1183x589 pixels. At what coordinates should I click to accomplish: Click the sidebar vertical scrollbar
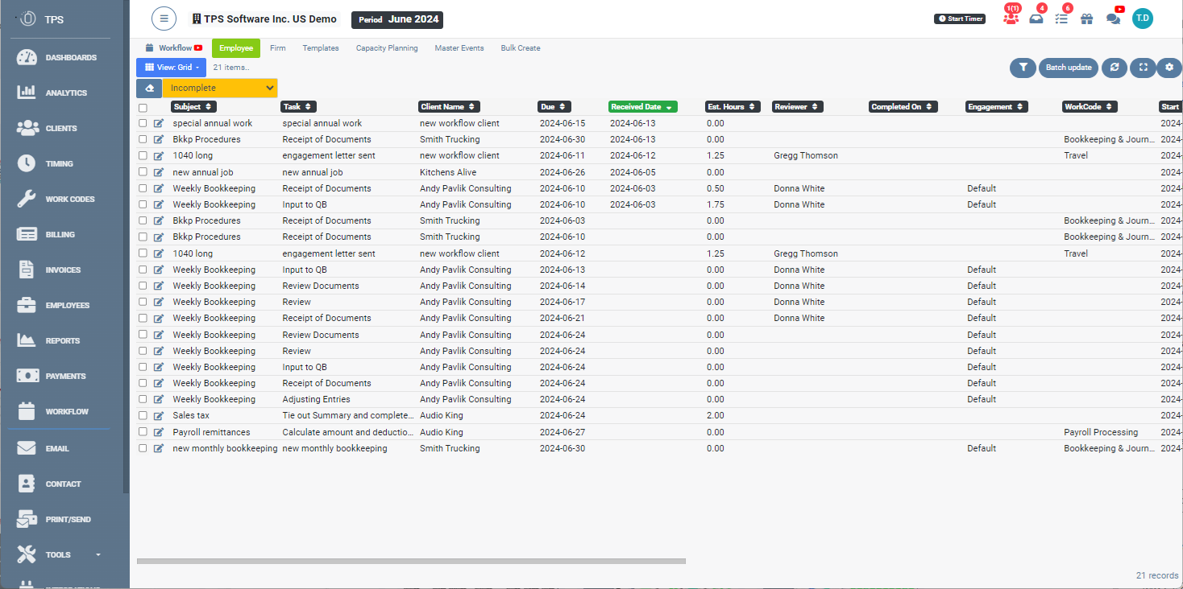click(x=125, y=246)
